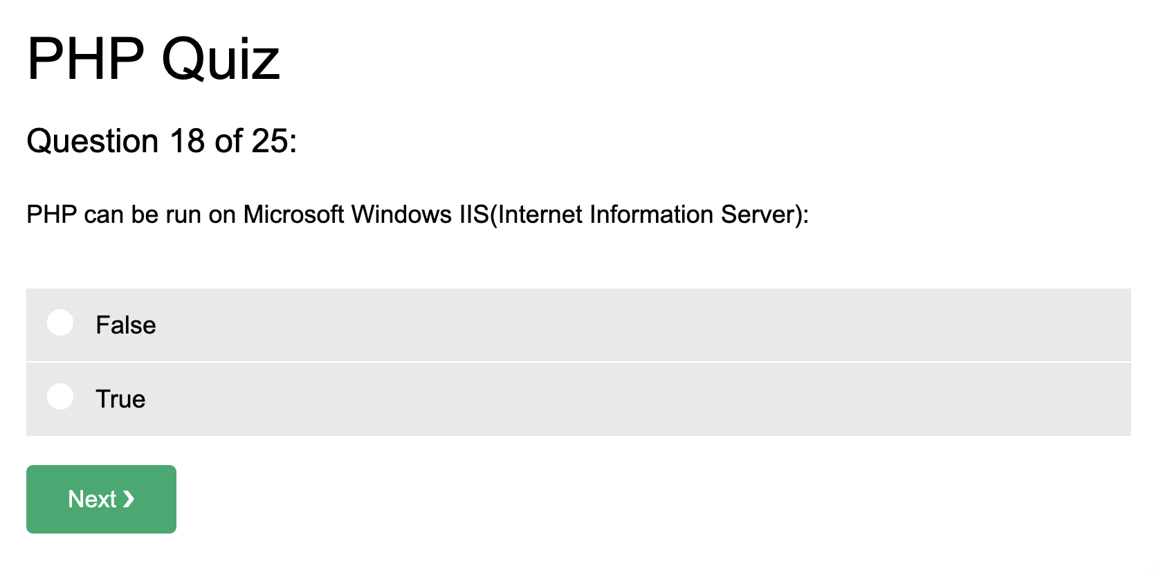The width and height of the screenshot is (1161, 573).
Task: Click the "Question 18 of 25:" subheading
Action: coord(162,141)
